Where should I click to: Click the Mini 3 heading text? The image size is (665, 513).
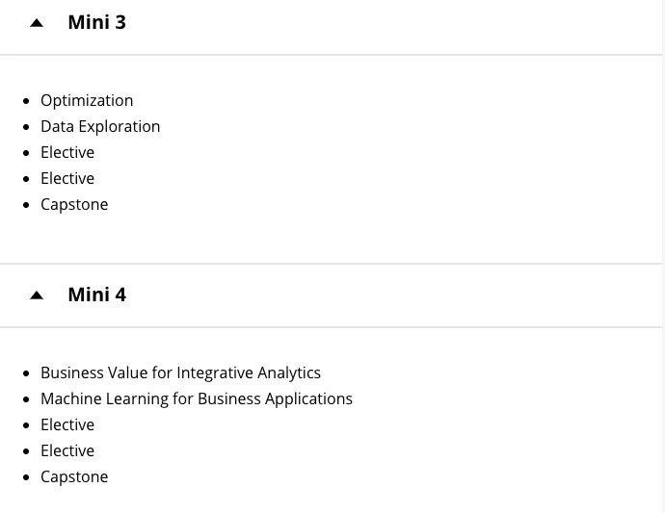coord(96,22)
